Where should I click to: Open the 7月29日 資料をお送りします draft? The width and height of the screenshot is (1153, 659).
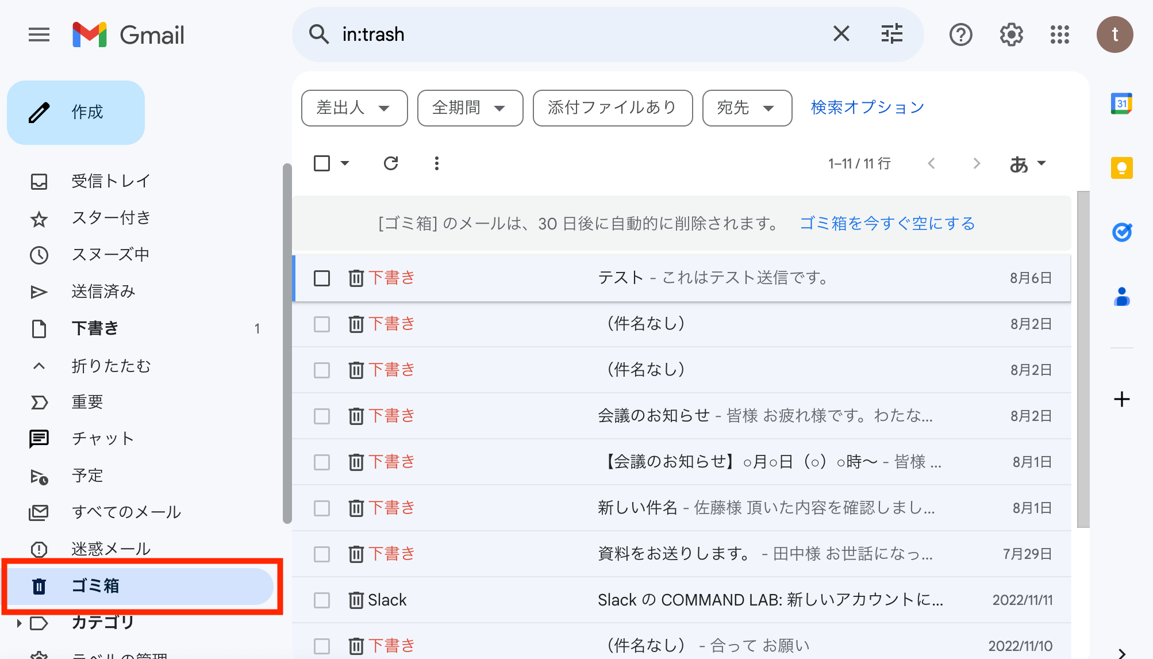682,554
